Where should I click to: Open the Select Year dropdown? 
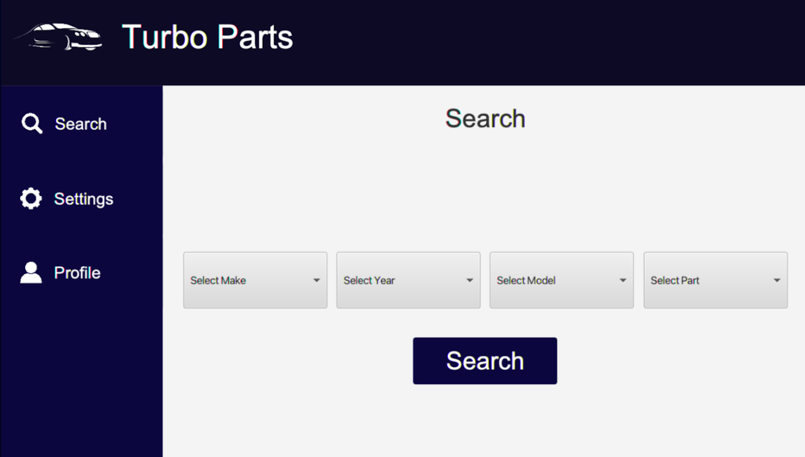pyautogui.click(x=408, y=280)
